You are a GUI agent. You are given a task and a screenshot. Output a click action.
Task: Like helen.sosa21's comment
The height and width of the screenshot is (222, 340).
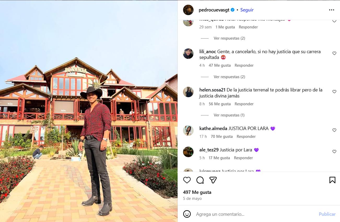click(x=334, y=91)
